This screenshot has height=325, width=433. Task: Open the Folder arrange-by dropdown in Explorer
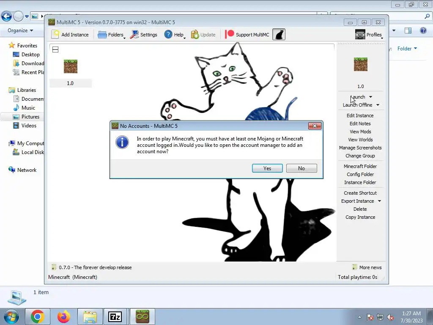pyautogui.click(x=407, y=49)
